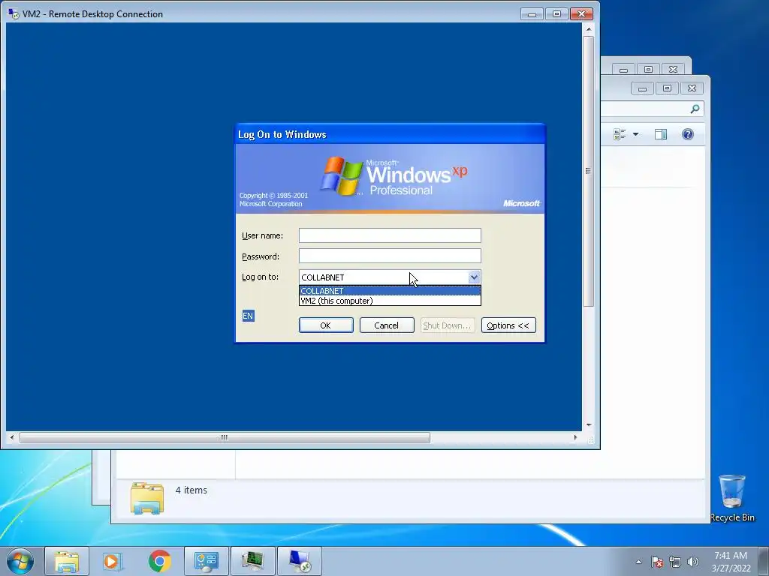The height and width of the screenshot is (576, 769).
Task: Open Start menu orb
Action: (x=20, y=561)
